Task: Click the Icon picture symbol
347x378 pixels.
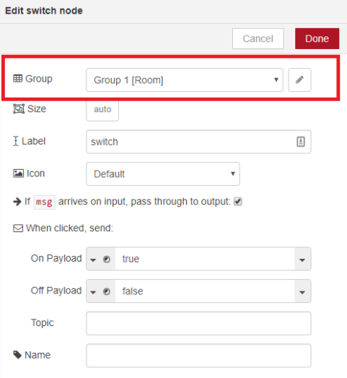Action: 18,173
